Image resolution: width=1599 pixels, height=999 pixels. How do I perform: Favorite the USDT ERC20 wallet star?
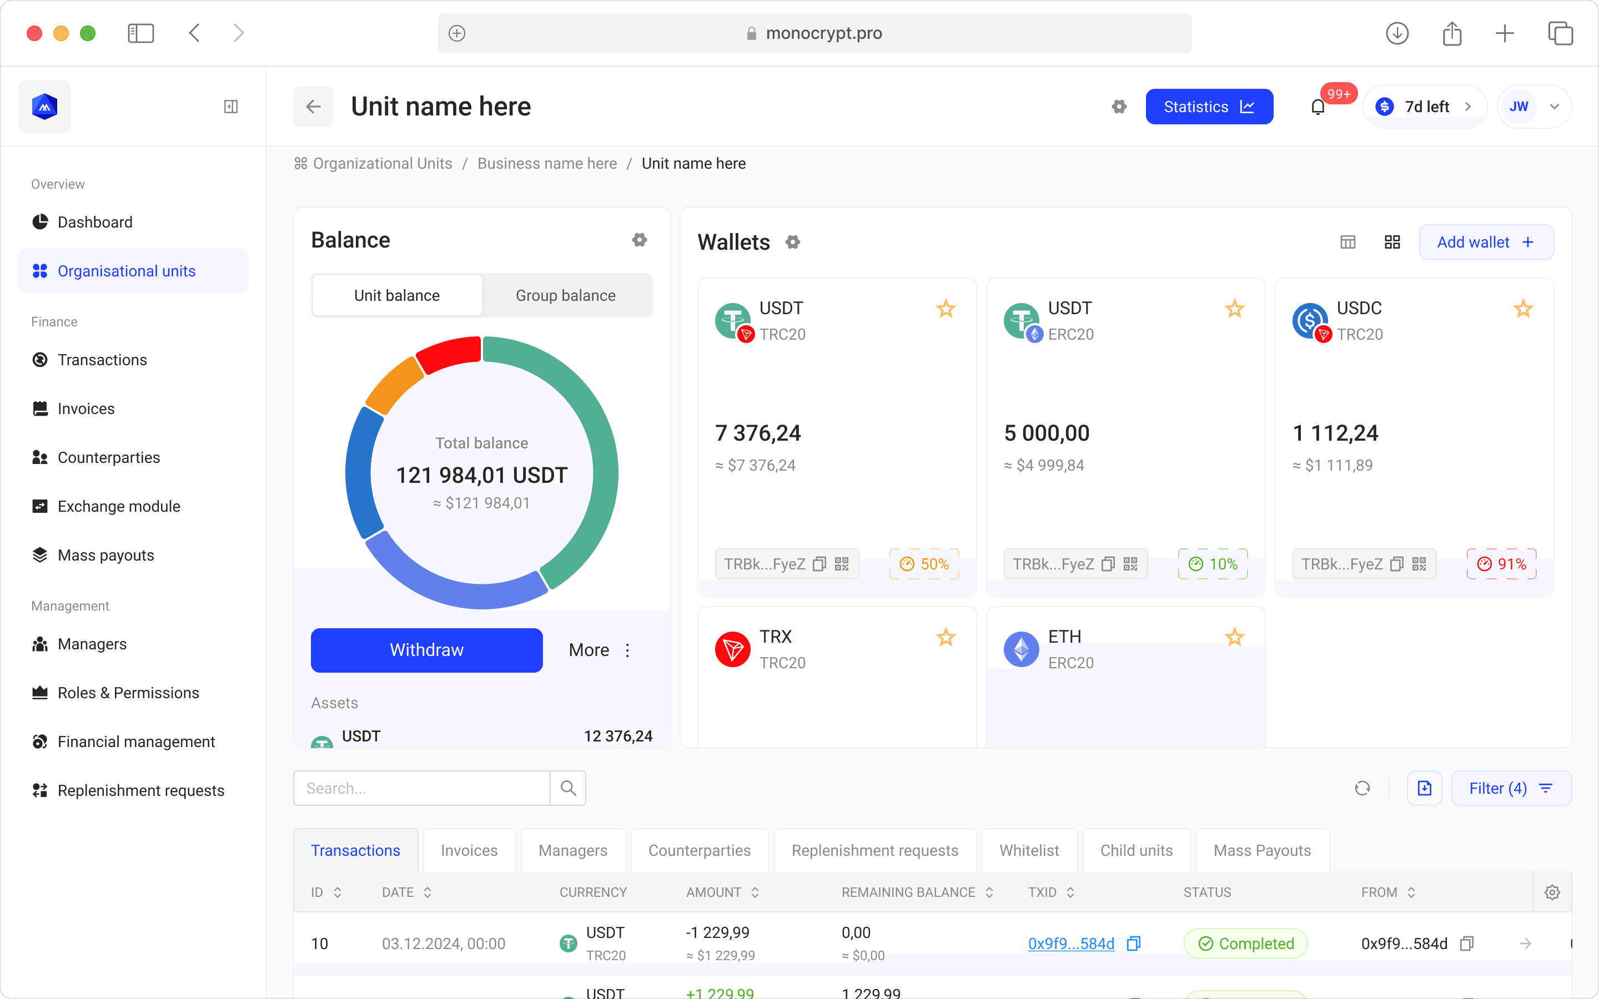[1234, 309]
